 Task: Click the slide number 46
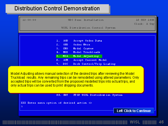coord(161,122)
